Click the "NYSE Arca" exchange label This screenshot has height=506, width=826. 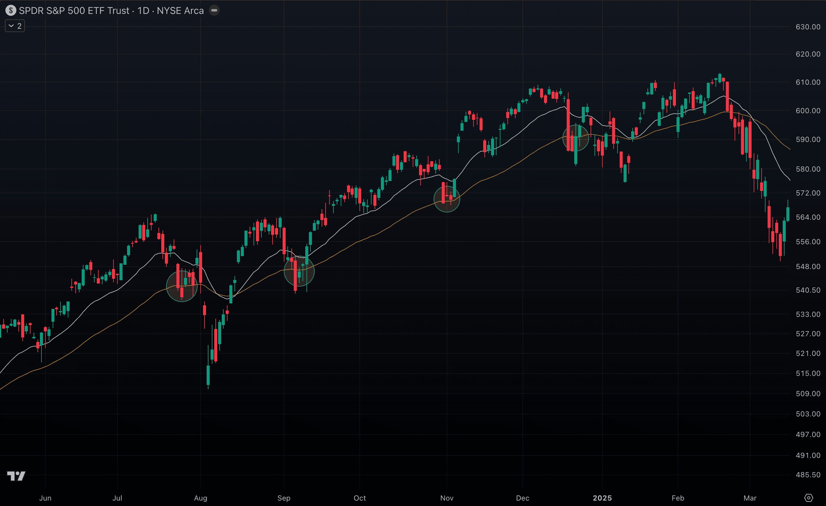point(180,10)
